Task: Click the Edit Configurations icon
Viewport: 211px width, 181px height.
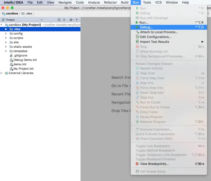Action: click(137, 37)
